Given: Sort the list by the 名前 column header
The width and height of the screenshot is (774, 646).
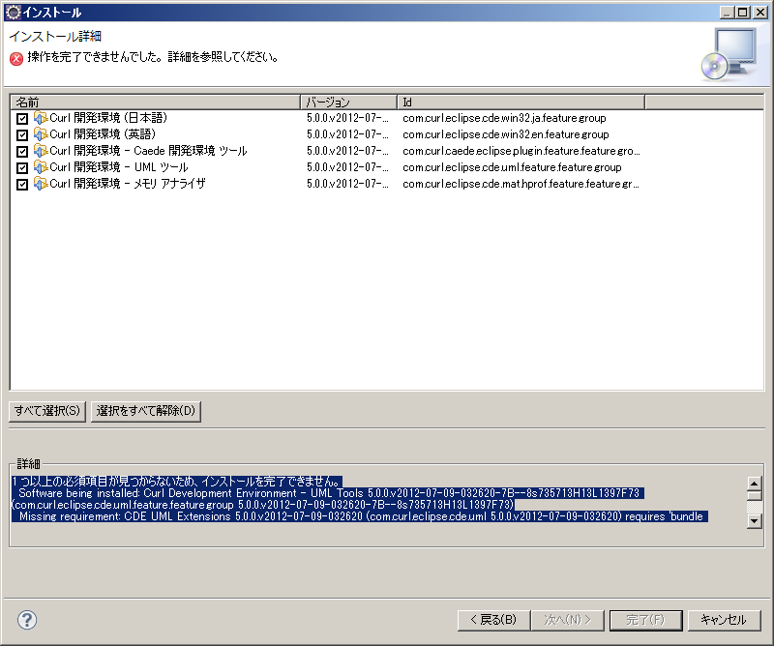Looking at the screenshot, I should coord(155,102).
